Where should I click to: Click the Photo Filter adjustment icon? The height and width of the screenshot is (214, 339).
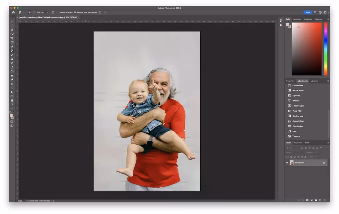pyautogui.click(x=289, y=111)
